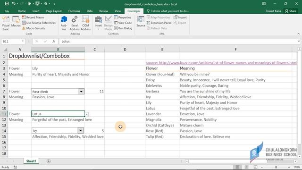Zoom out with the minus button
The image size is (302, 170).
coord(262,167)
